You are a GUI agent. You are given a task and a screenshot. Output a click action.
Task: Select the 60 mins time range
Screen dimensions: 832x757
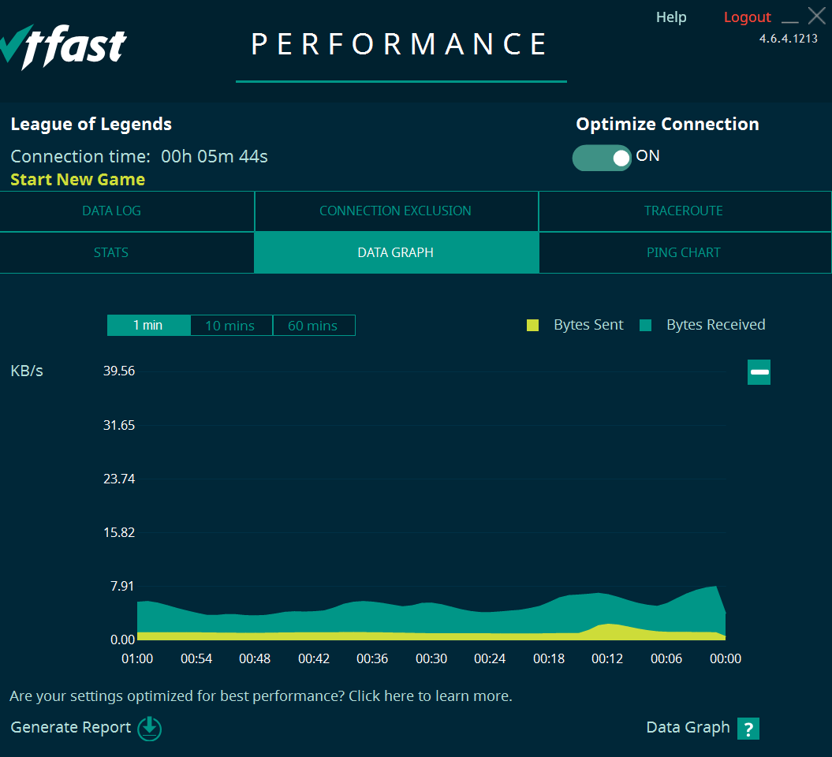pyautogui.click(x=314, y=325)
